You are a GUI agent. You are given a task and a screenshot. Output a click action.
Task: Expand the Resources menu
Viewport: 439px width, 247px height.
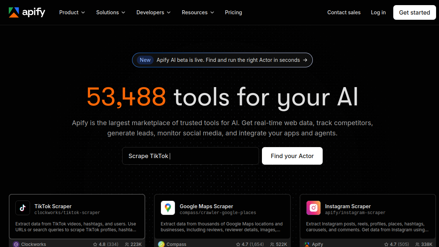[x=198, y=12]
